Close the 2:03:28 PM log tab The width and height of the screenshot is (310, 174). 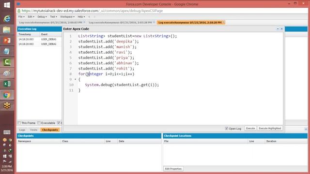click(x=154, y=23)
